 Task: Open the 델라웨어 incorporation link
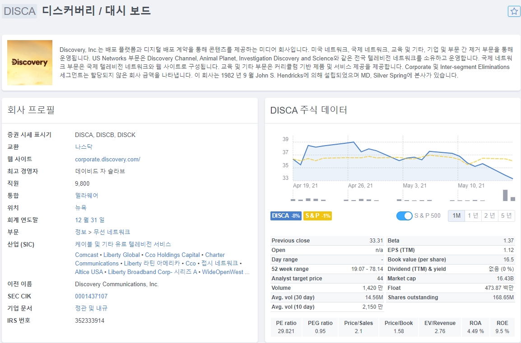click(x=87, y=195)
